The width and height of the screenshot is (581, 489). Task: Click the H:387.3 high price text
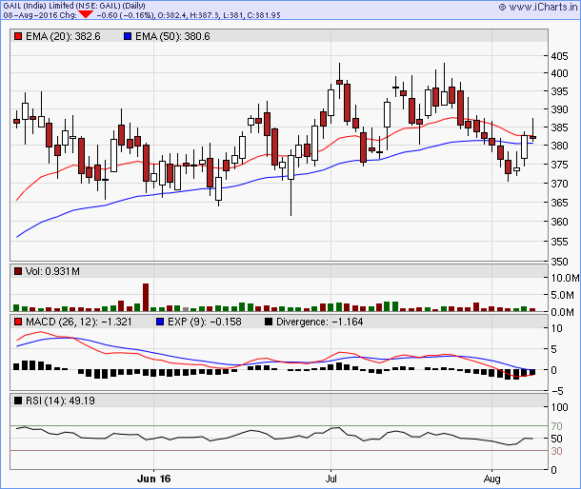205,15
